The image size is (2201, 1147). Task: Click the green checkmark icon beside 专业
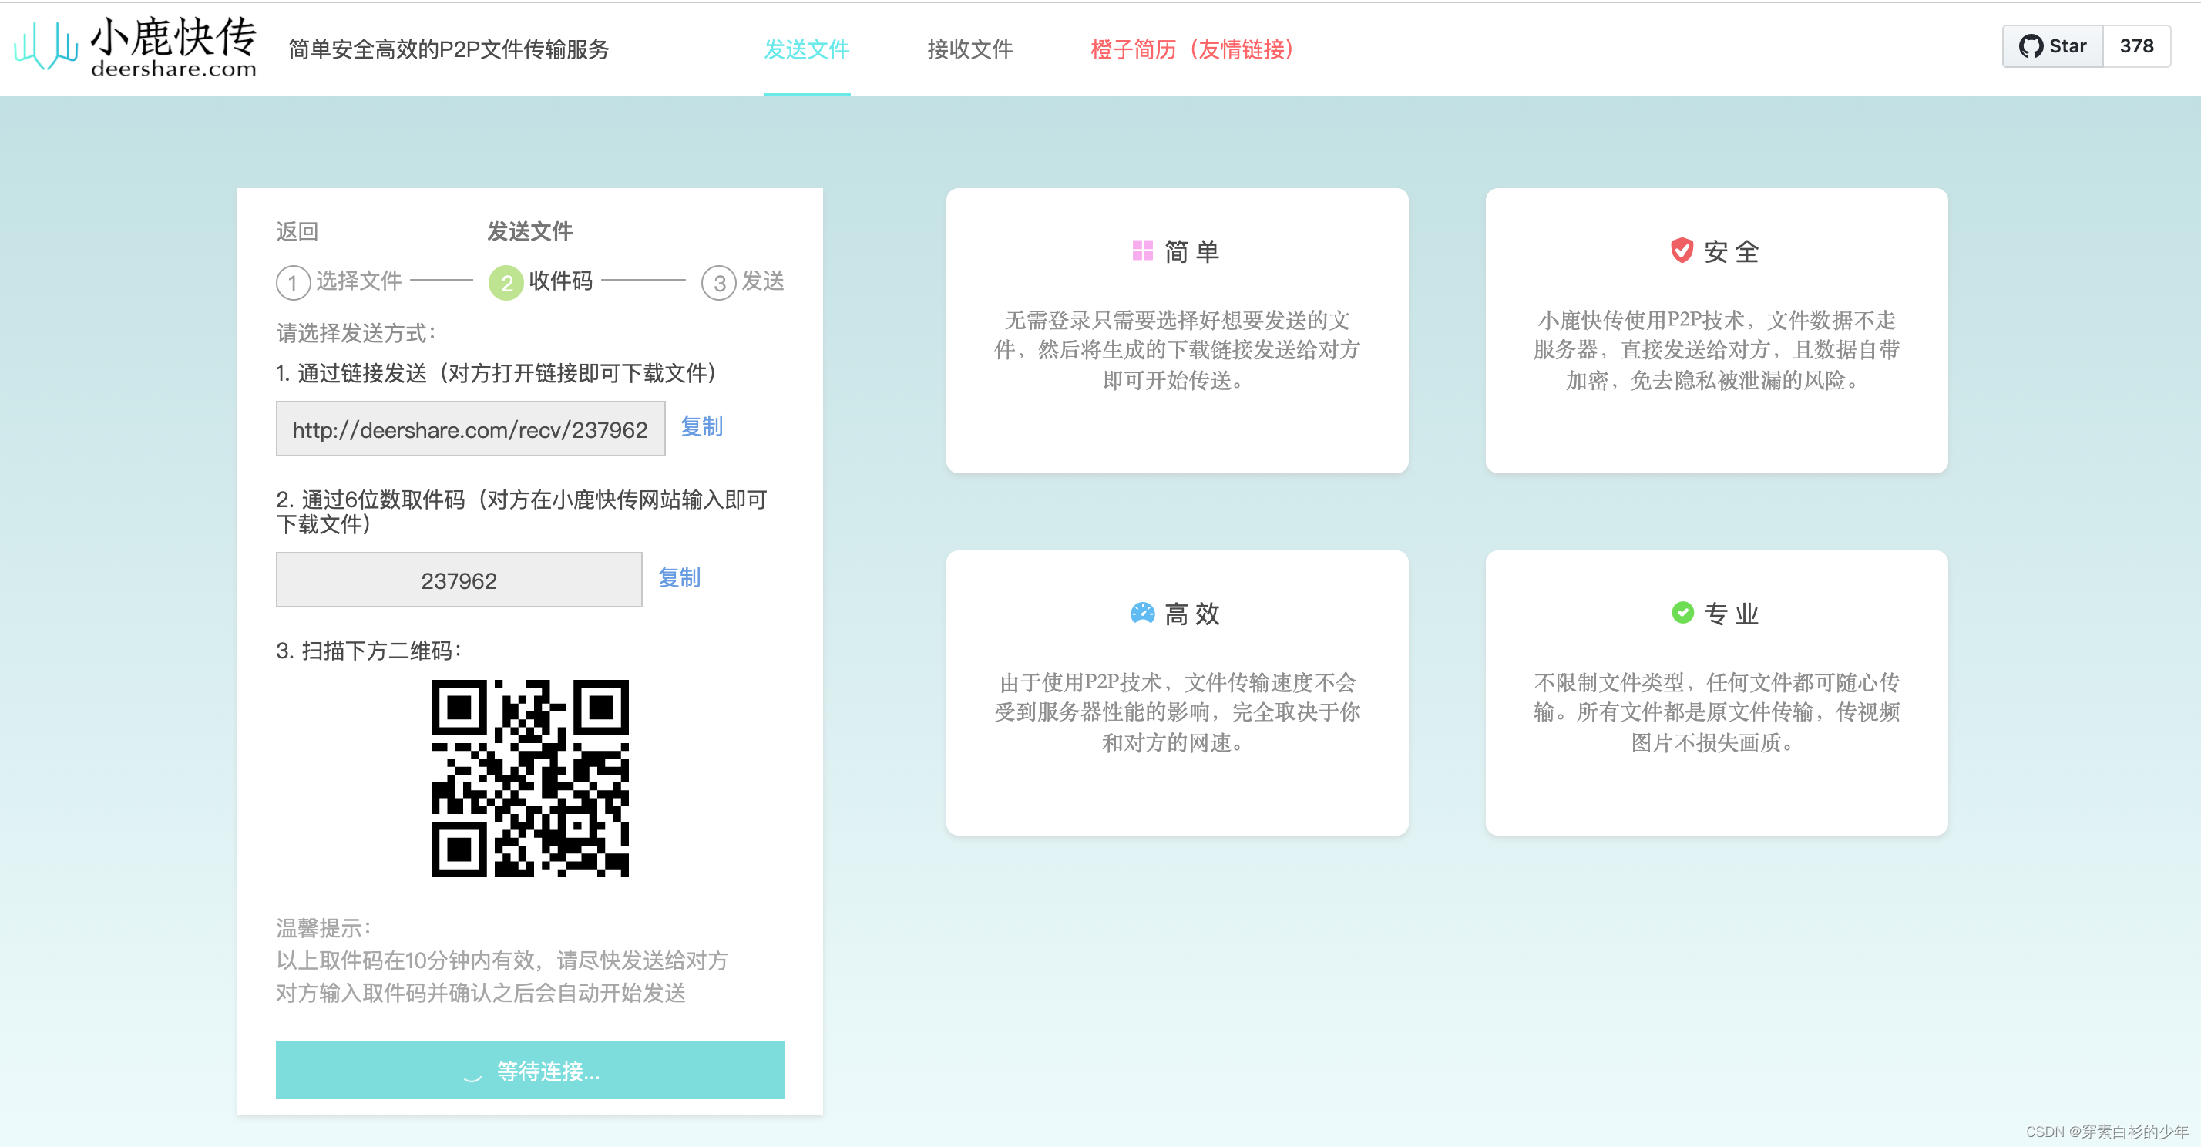(x=1682, y=613)
